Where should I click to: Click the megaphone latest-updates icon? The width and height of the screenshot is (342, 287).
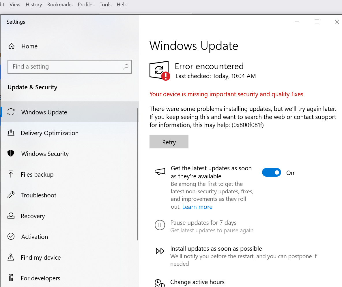(160, 171)
